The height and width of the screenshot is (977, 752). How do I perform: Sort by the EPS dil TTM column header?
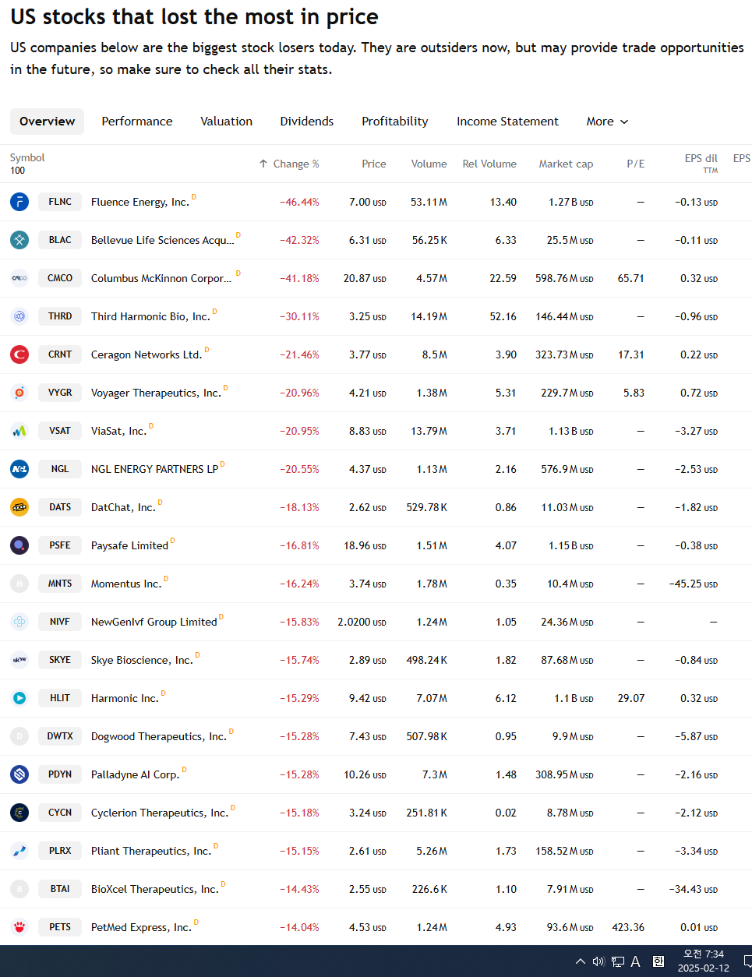click(x=701, y=164)
